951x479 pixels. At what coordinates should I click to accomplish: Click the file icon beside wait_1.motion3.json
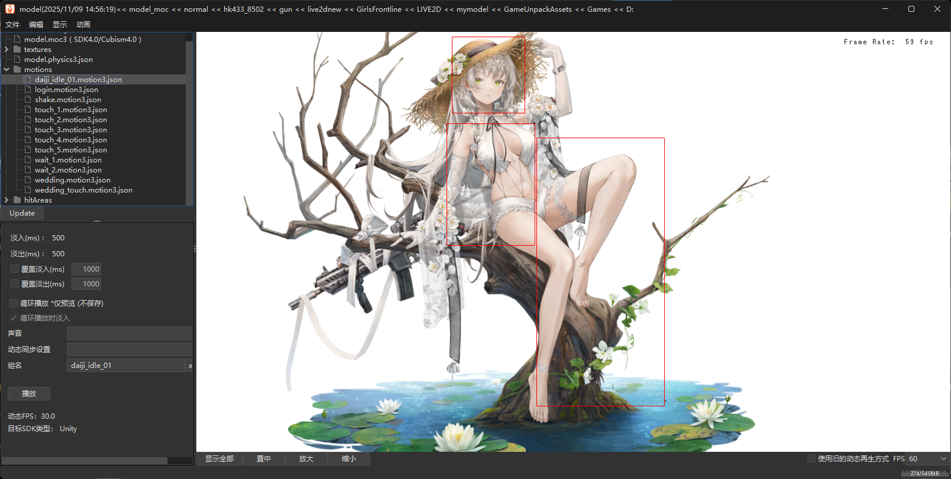coord(28,159)
